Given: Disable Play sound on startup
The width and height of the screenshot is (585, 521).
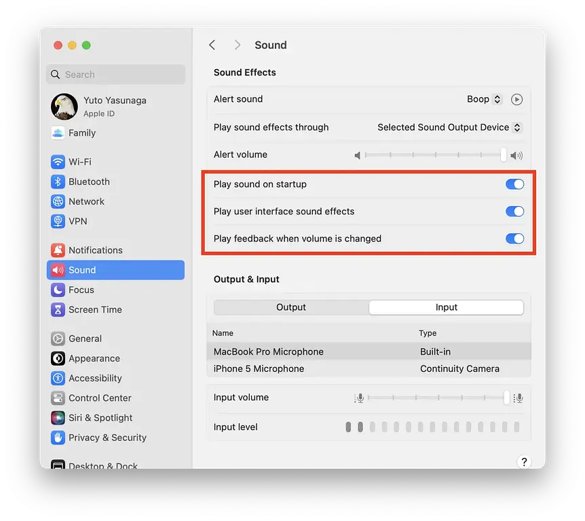Looking at the screenshot, I should click(x=514, y=184).
